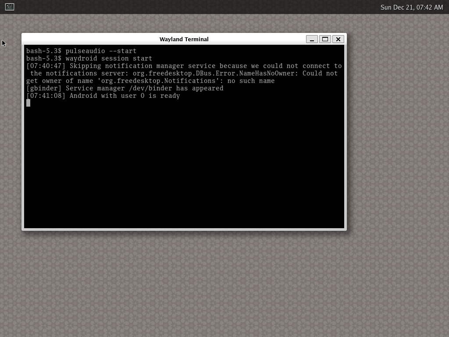Select the [07:41:08] timestamp

point(46,96)
